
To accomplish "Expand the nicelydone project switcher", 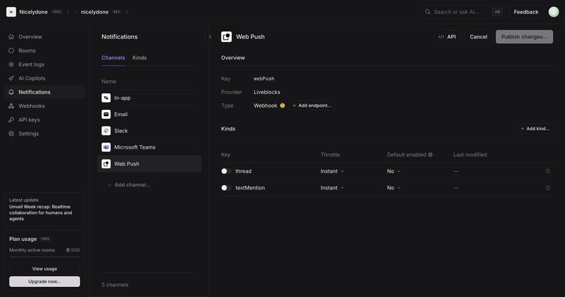I will pyautogui.click(x=127, y=12).
